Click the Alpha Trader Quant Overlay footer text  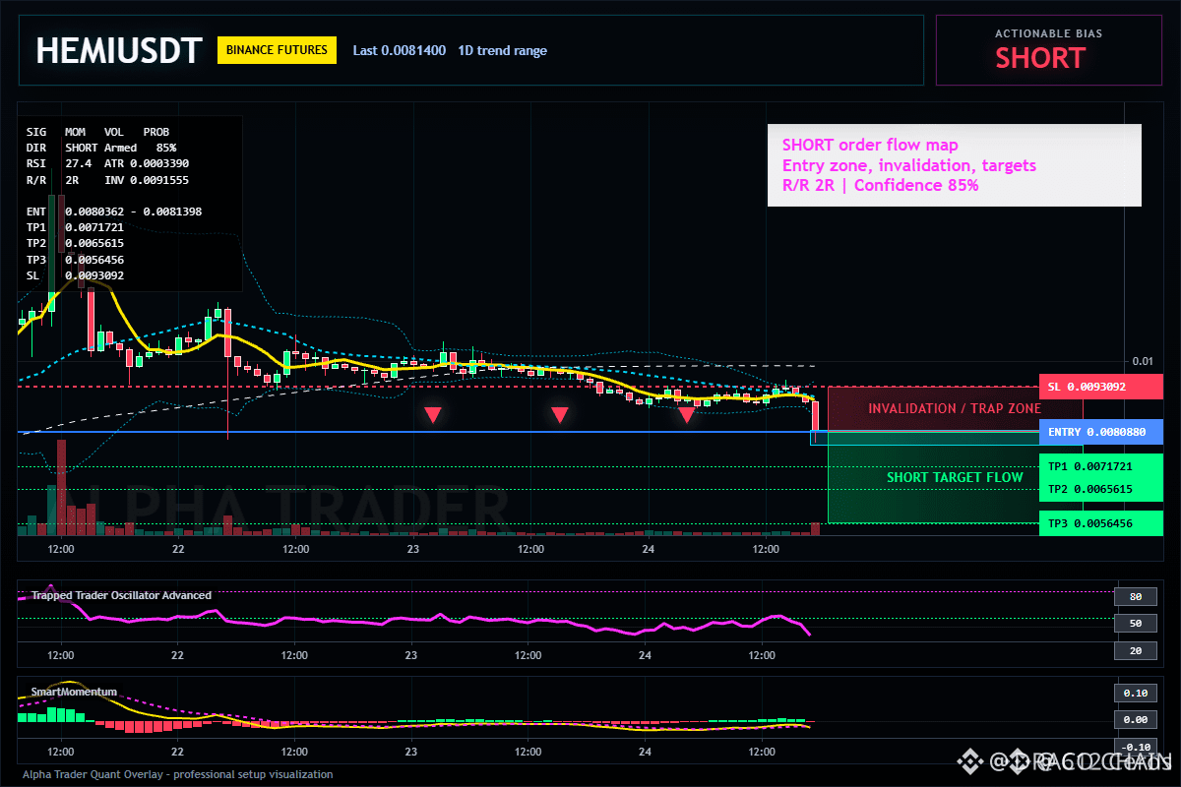coord(178,774)
